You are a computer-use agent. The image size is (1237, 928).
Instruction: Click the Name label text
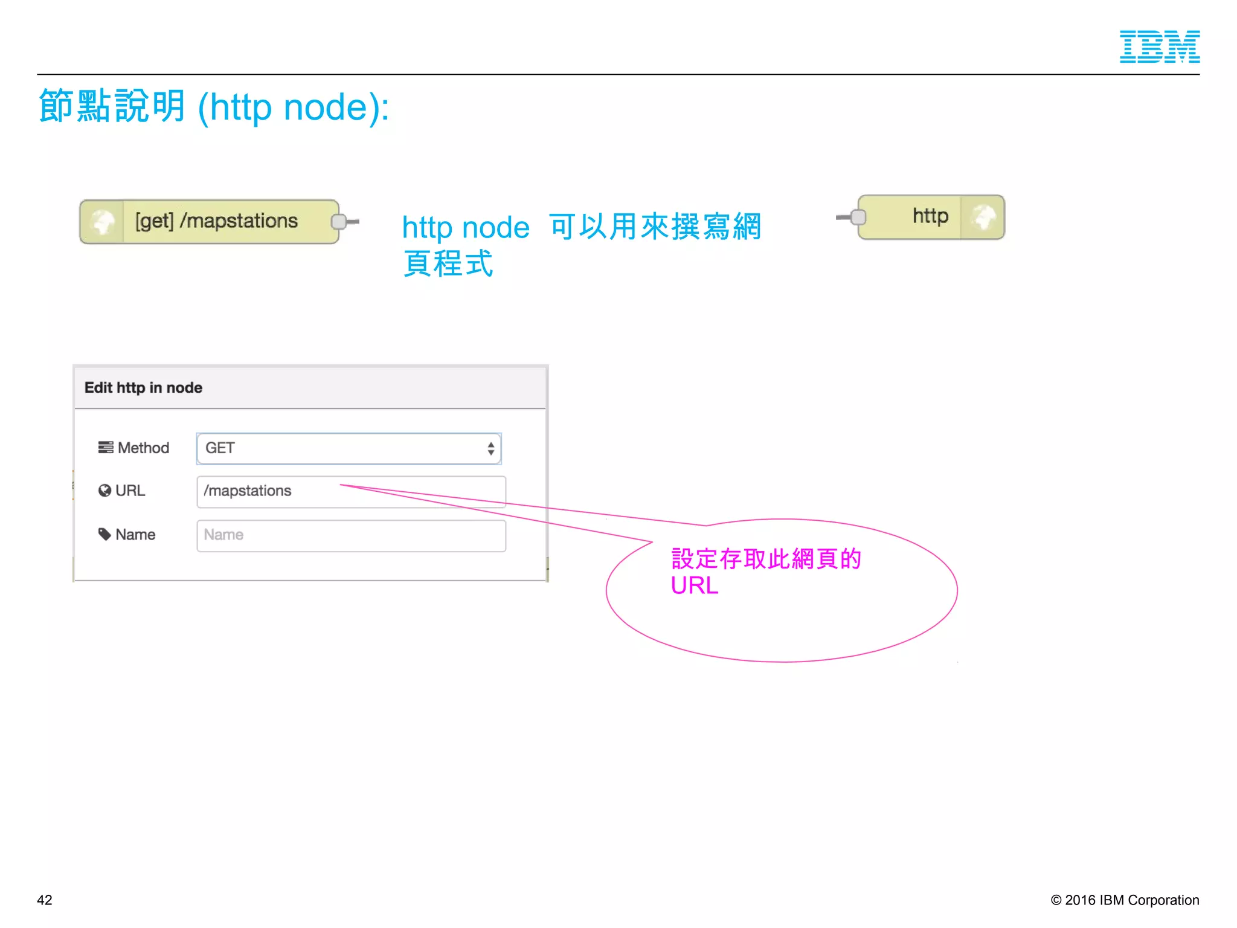pyautogui.click(x=135, y=535)
